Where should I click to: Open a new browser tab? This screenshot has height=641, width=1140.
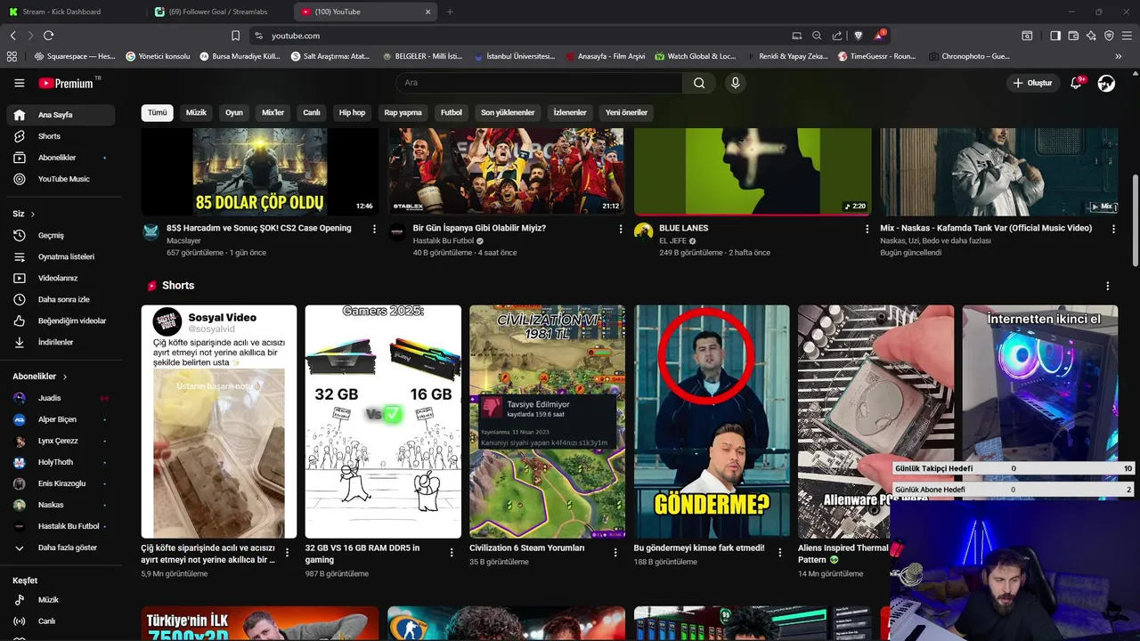click(450, 12)
